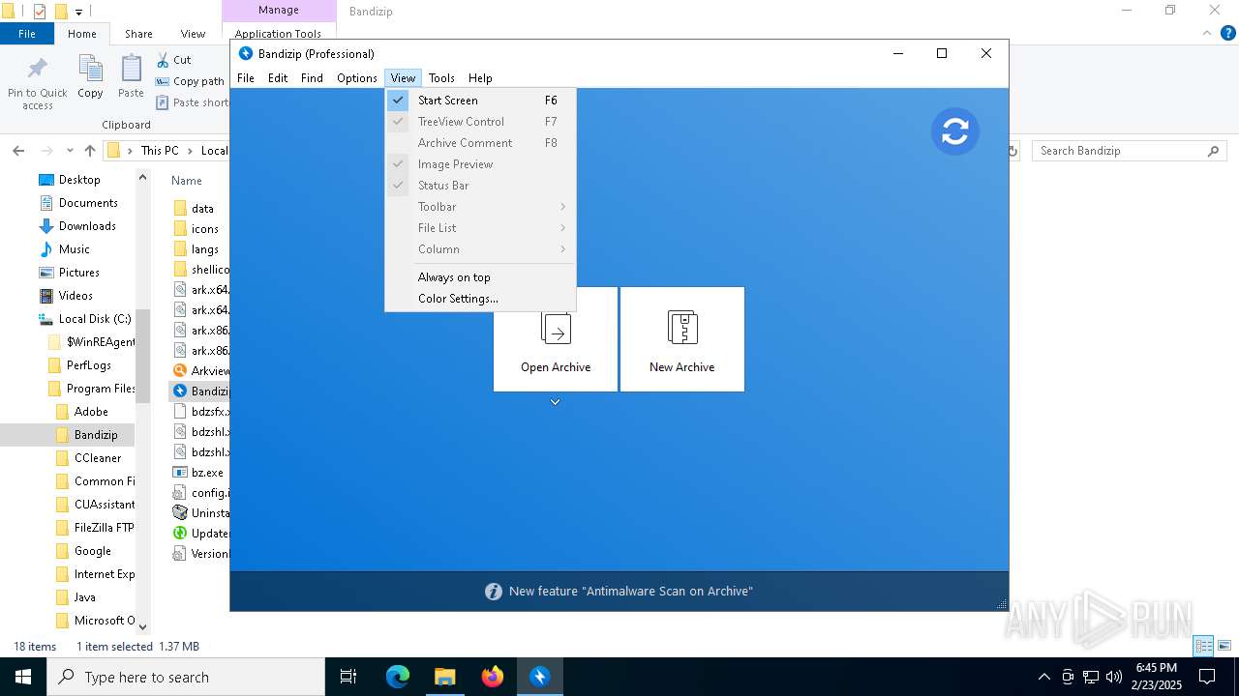Select Downloads in Explorer navigation pane
The height and width of the screenshot is (696, 1239).
point(87,226)
